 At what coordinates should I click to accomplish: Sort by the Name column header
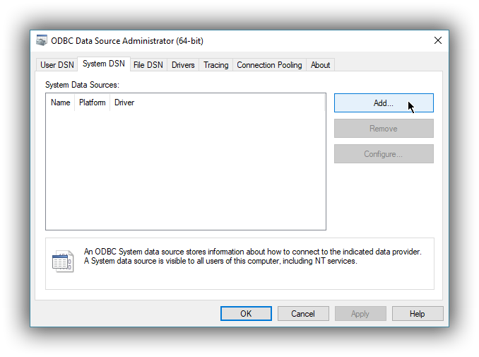[61, 103]
